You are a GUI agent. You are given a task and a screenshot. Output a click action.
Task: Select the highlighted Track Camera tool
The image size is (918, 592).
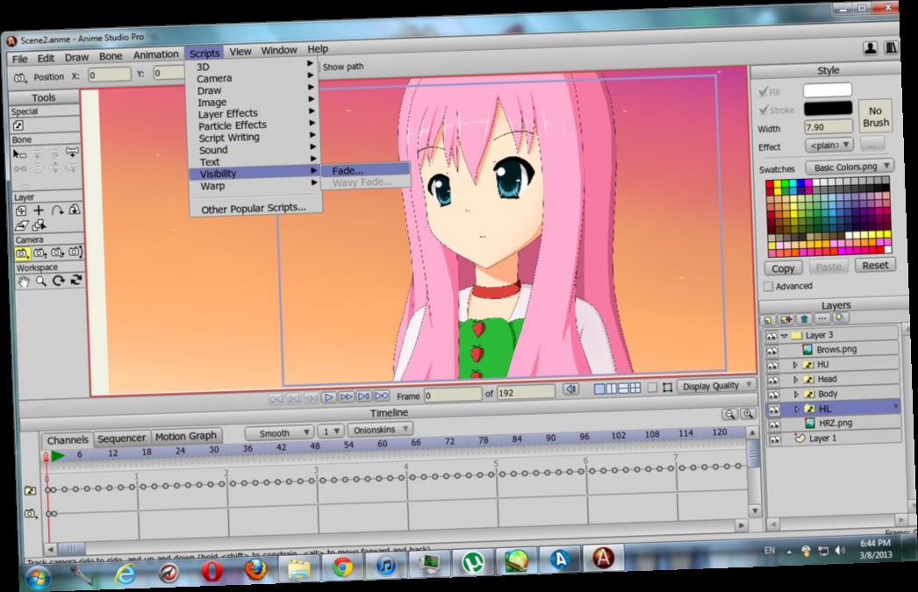pyautogui.click(x=22, y=253)
